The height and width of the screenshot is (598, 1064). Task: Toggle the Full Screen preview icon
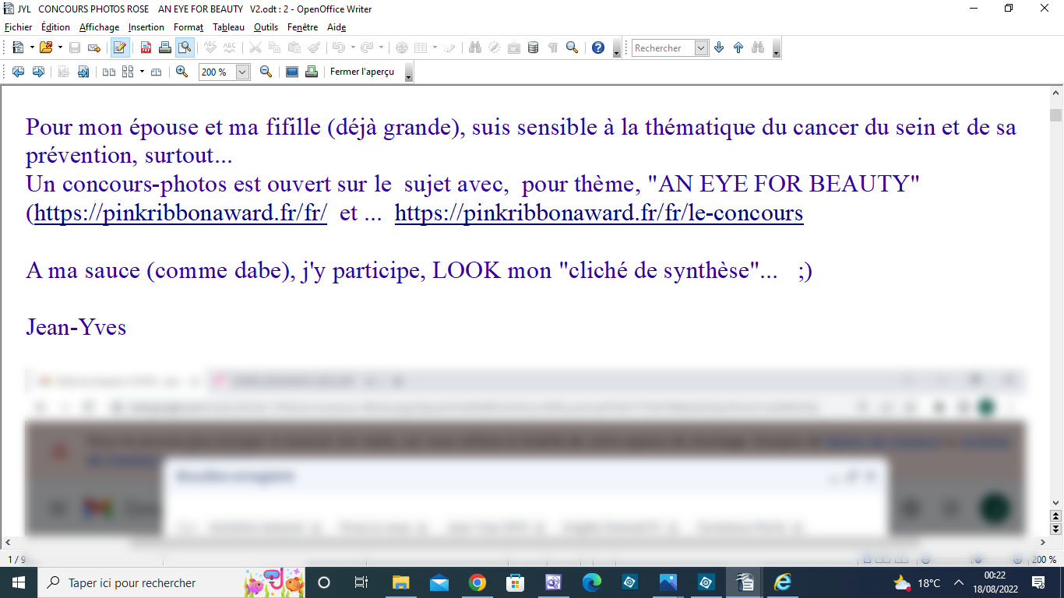[x=292, y=72]
